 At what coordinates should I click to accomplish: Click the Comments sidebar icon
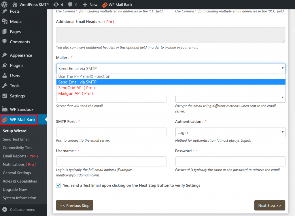pyautogui.click(x=5, y=42)
